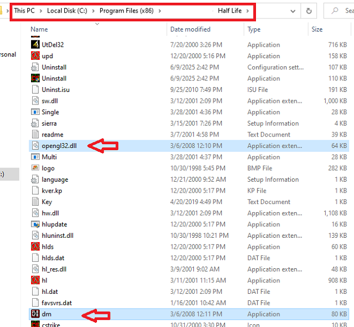
Task: Click the favsvrs.dat file icon
Action: pyautogui.click(x=35, y=303)
